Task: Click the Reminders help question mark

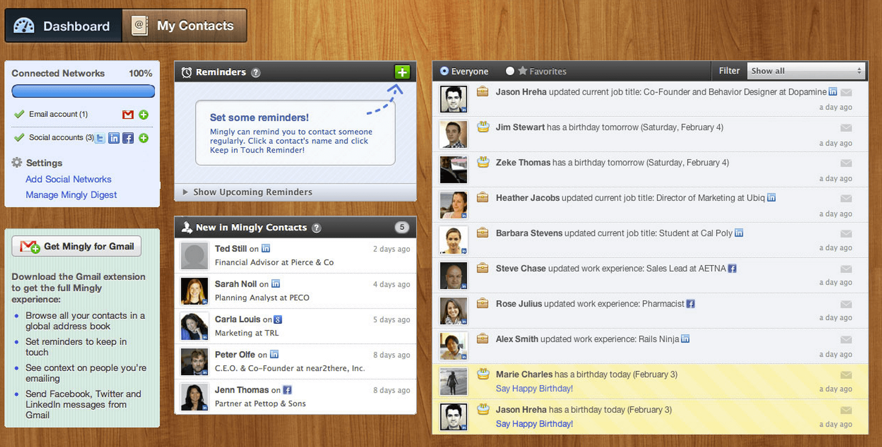Action: (256, 72)
